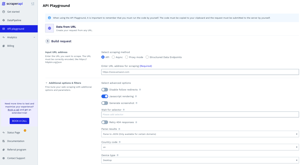Select the Proxy mode radio button
The image size is (303, 165).
click(x=127, y=57)
